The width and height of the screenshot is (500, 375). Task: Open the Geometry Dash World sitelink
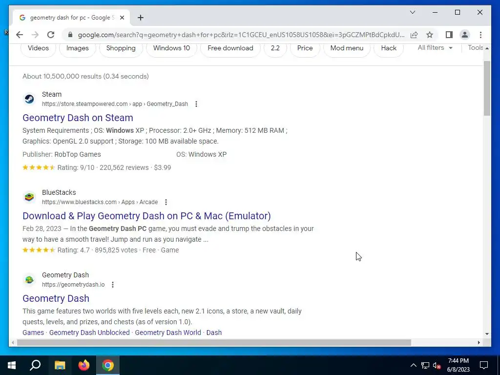click(168, 333)
